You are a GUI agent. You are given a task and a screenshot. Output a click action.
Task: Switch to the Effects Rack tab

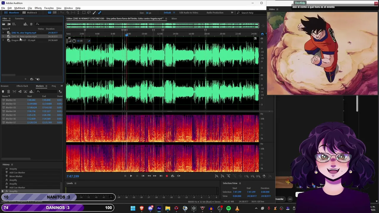22,86
